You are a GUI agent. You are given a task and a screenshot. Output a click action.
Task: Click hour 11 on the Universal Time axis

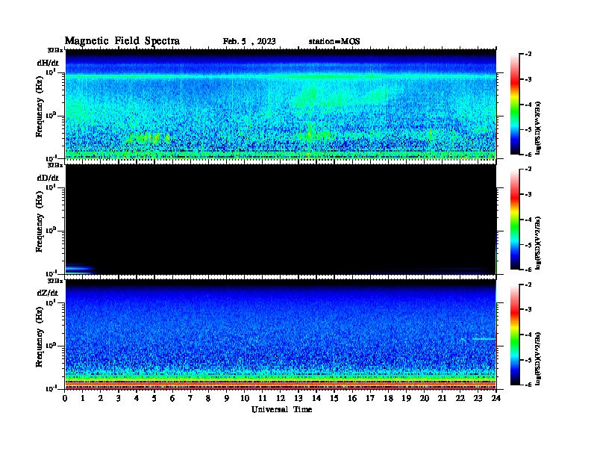click(x=263, y=398)
